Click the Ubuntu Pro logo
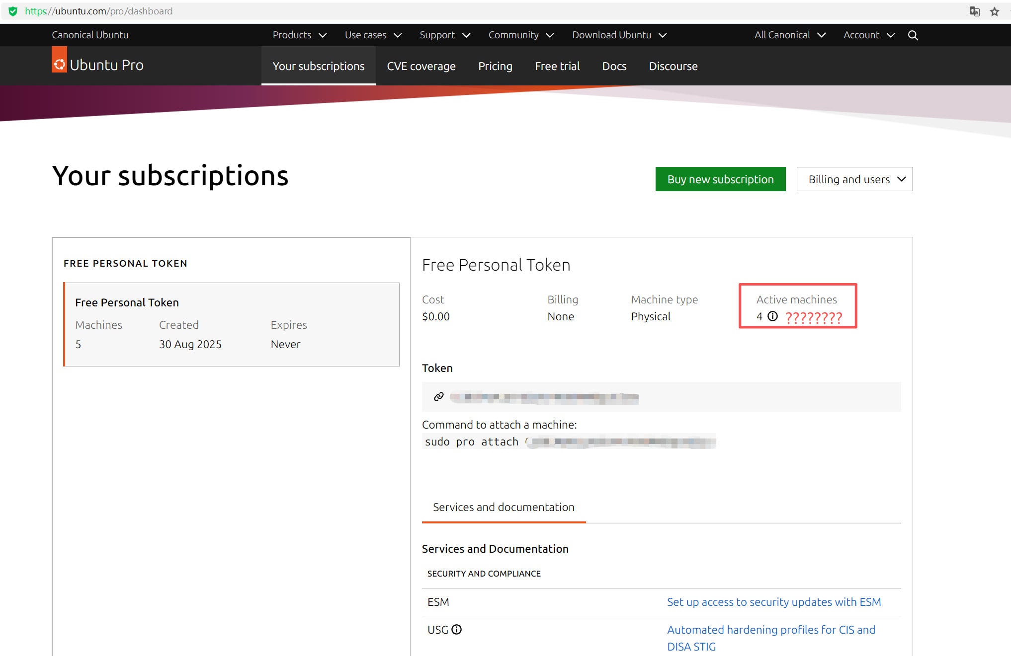 pyautogui.click(x=97, y=65)
